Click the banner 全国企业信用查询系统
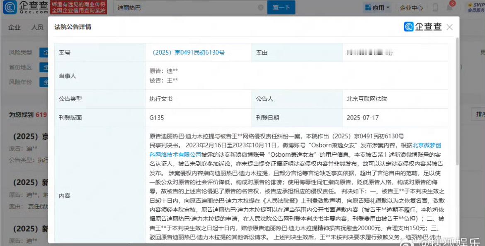The image size is (485, 246). click(x=79, y=10)
